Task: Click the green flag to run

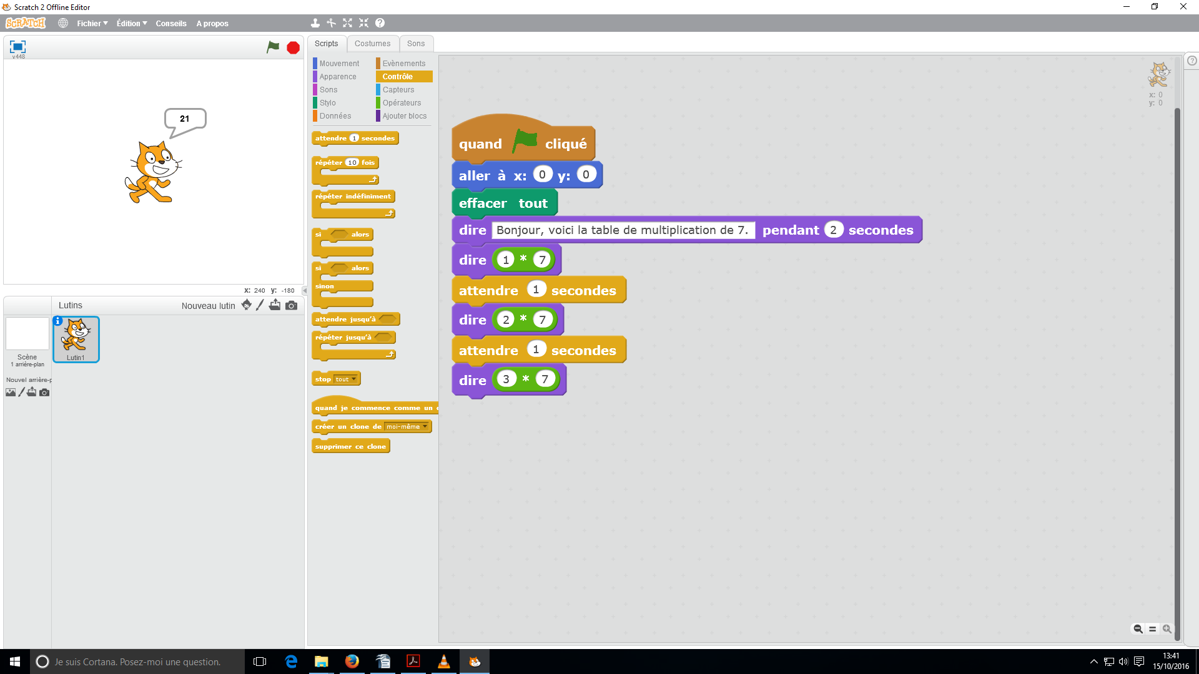Action: tap(273, 47)
